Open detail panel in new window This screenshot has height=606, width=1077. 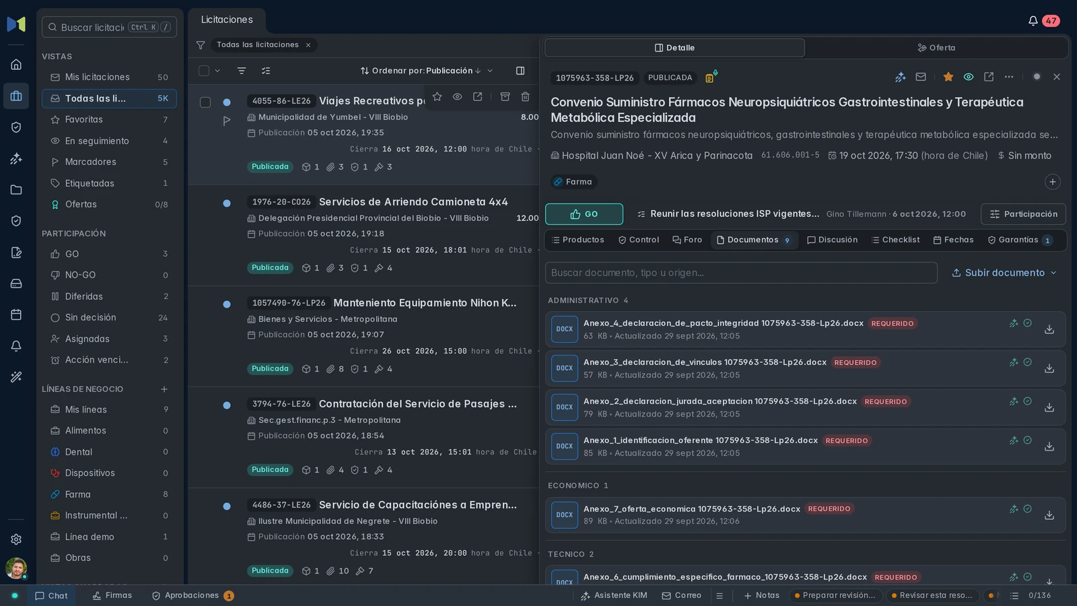tap(989, 77)
